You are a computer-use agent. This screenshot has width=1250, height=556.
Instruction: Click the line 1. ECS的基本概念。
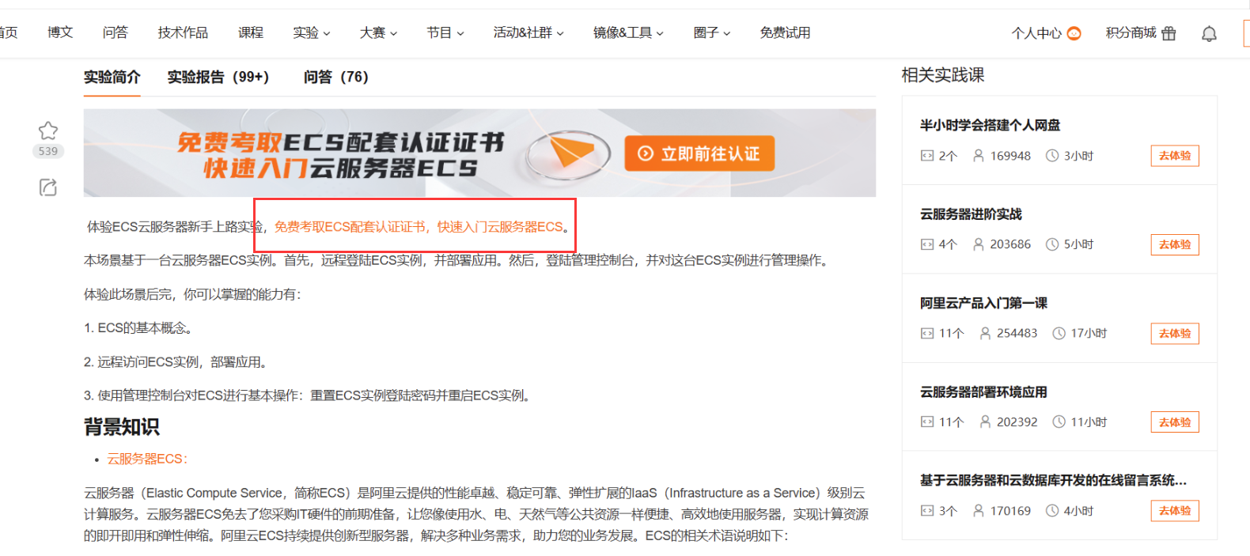(138, 327)
